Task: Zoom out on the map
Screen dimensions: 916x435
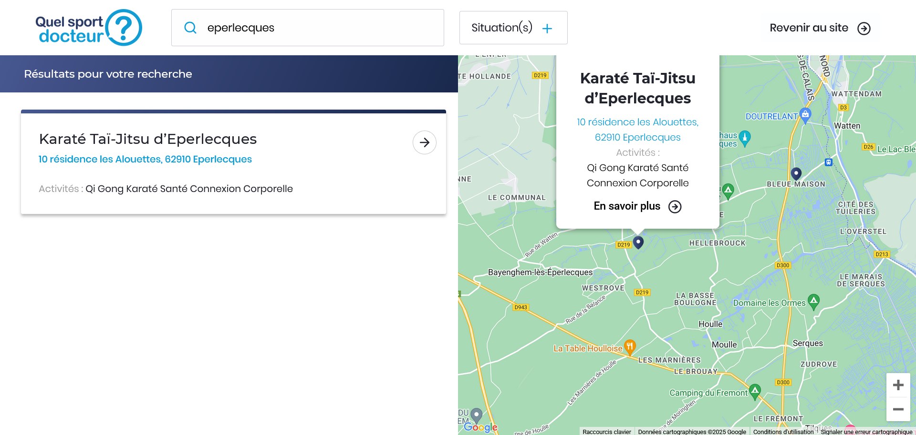Action: coord(898,409)
